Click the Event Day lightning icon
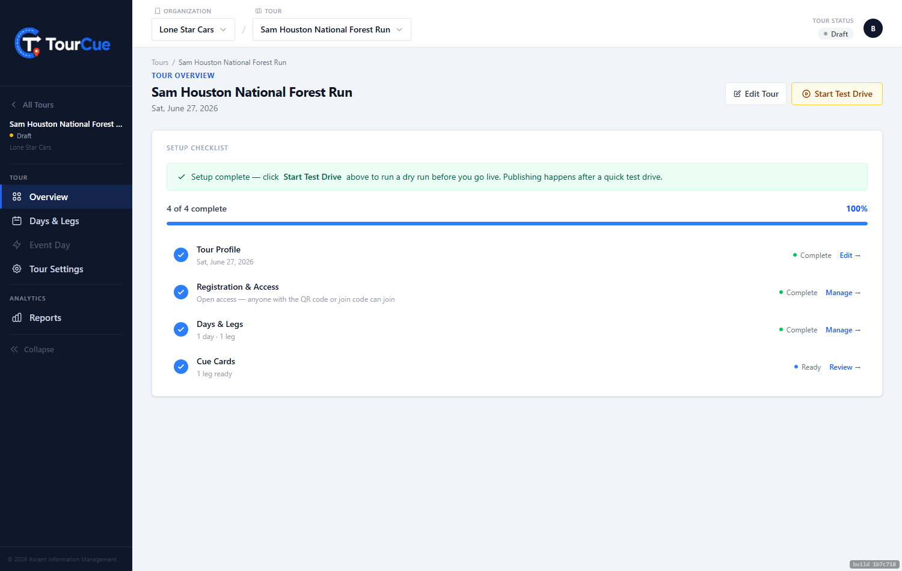 (x=17, y=245)
